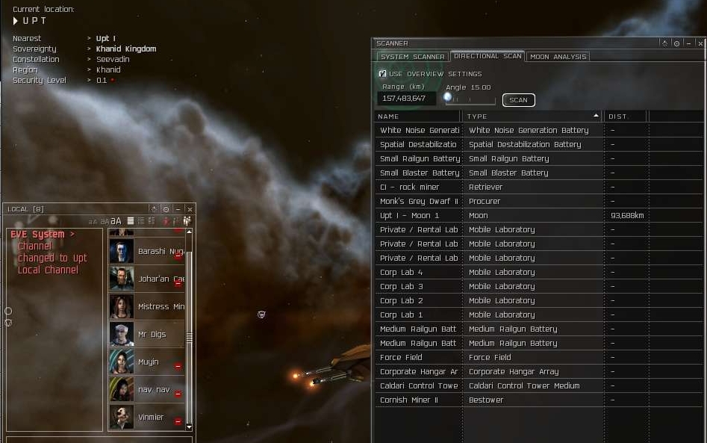Select Corp Lab 4 row
This screenshot has width=707, height=443.
(539, 272)
